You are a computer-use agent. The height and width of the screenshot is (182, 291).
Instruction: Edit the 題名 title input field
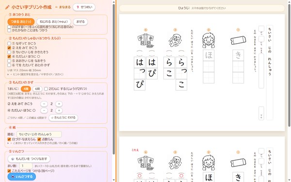tap(39, 134)
